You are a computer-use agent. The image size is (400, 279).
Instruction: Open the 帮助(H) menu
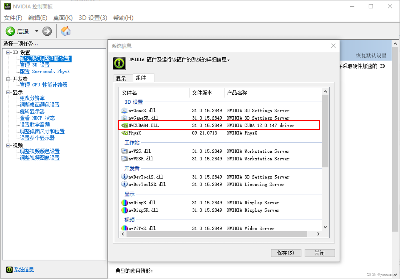[123, 18]
